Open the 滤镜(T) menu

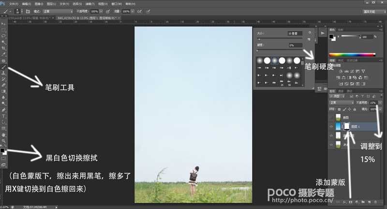coord(90,4)
